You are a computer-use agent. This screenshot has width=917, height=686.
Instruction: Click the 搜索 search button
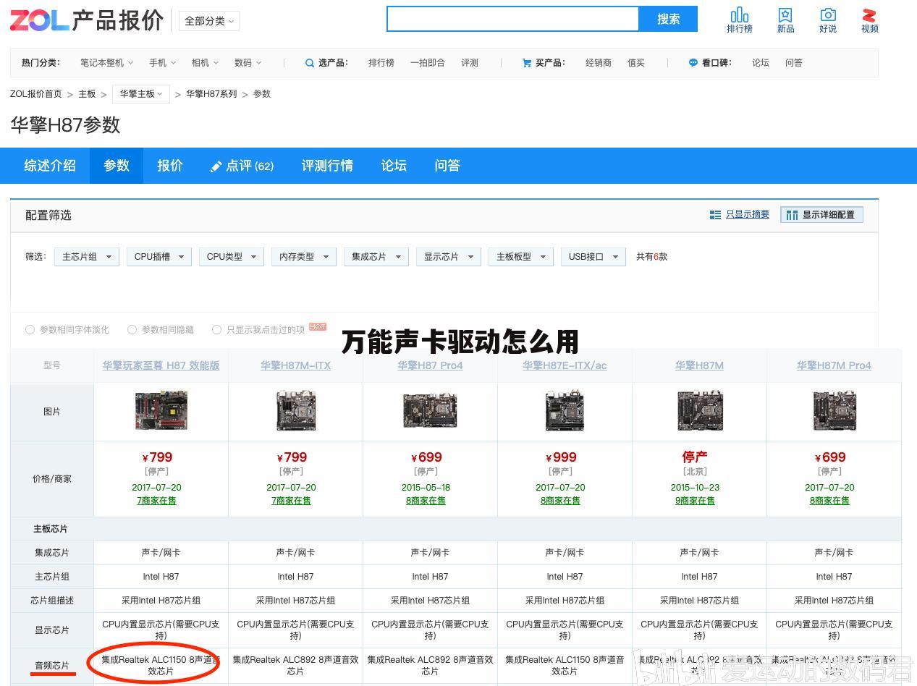668,19
